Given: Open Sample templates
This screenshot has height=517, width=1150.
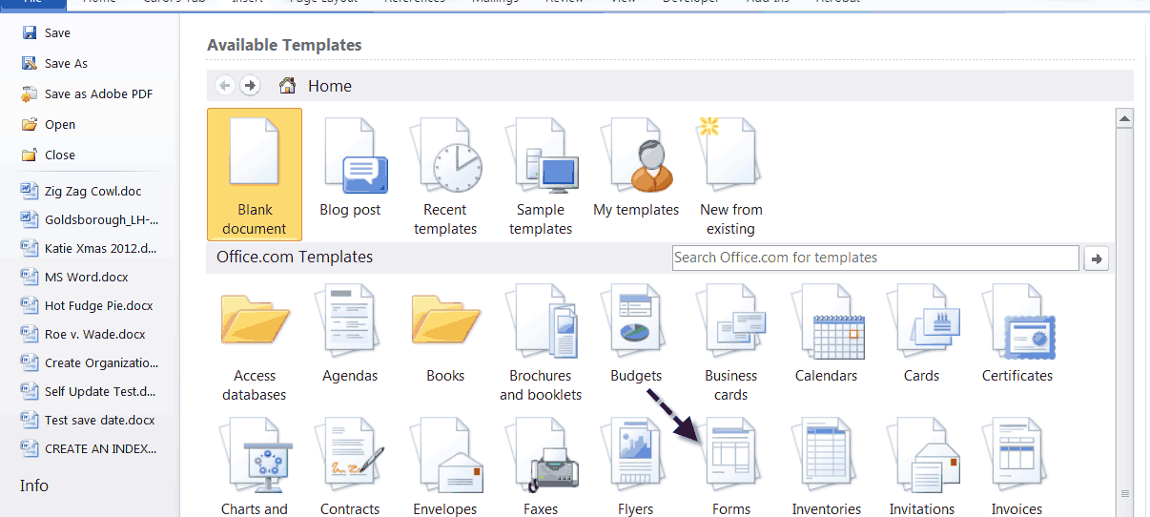Looking at the screenshot, I should pos(541,176).
